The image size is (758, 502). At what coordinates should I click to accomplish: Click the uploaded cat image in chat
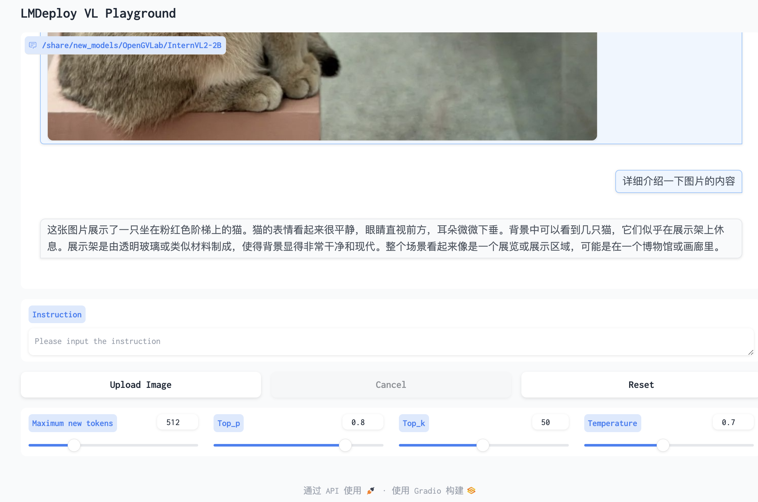point(322,86)
